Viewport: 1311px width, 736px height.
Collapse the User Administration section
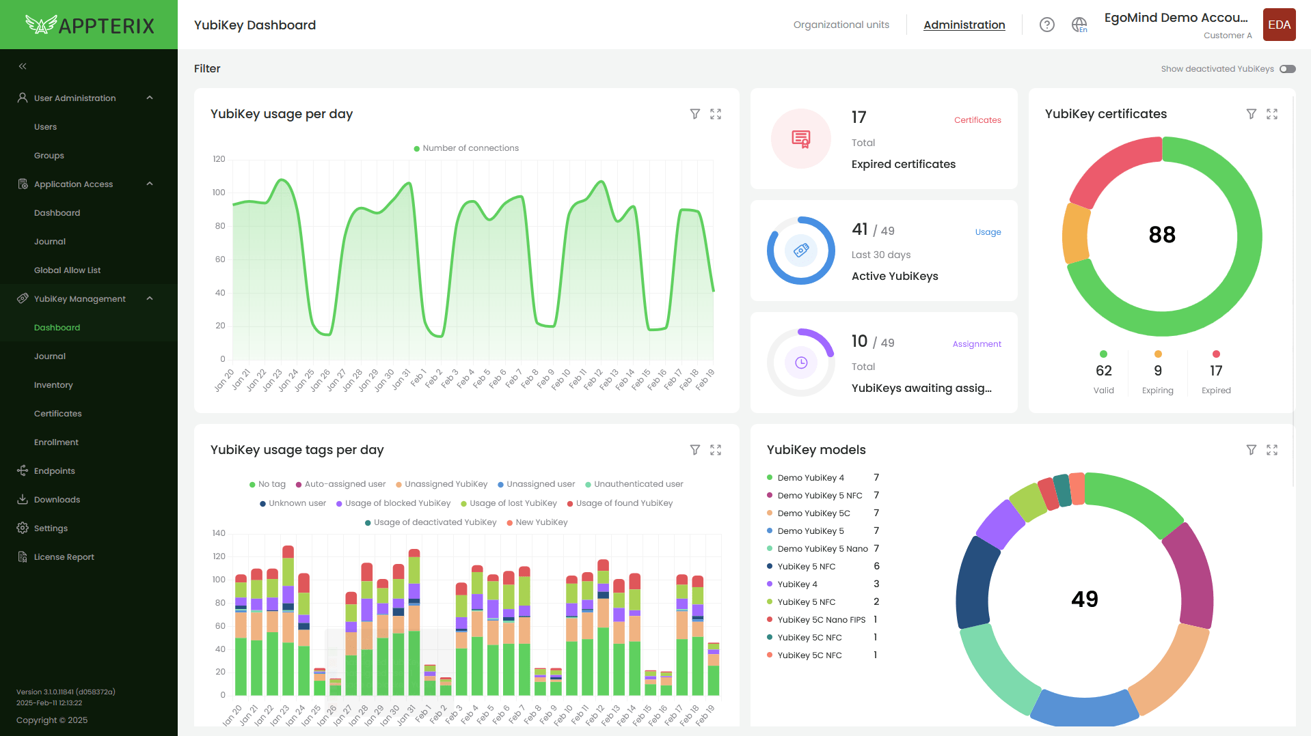pos(150,98)
